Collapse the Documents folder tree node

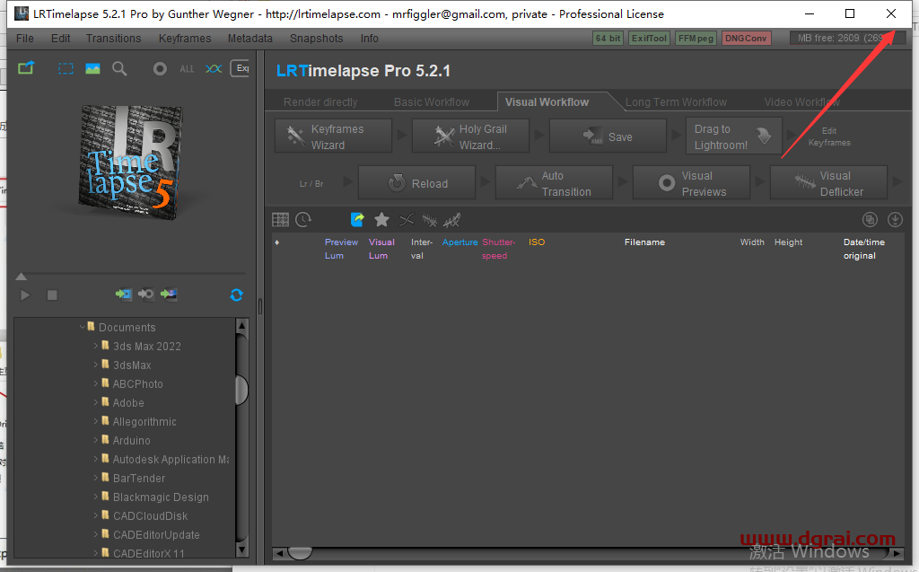82,327
